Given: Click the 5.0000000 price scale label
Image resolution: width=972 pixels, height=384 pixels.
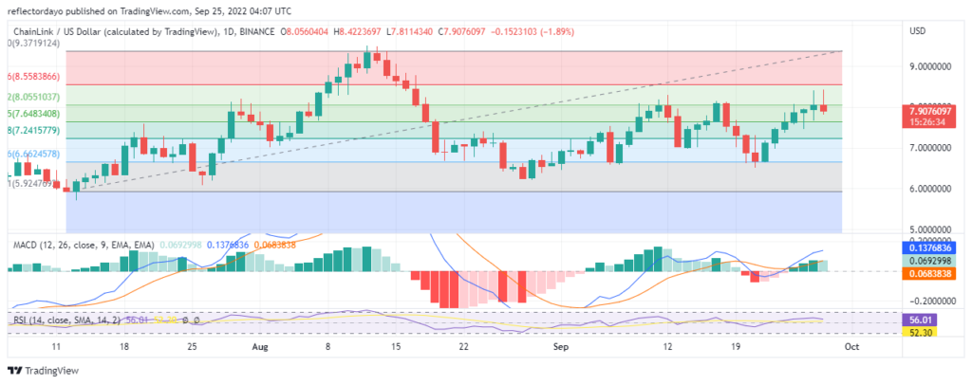Looking at the screenshot, I should 932,229.
